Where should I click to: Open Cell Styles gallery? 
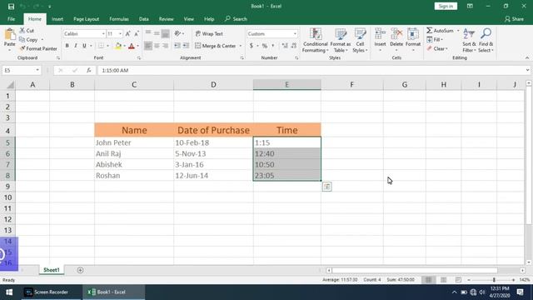pyautogui.click(x=360, y=41)
